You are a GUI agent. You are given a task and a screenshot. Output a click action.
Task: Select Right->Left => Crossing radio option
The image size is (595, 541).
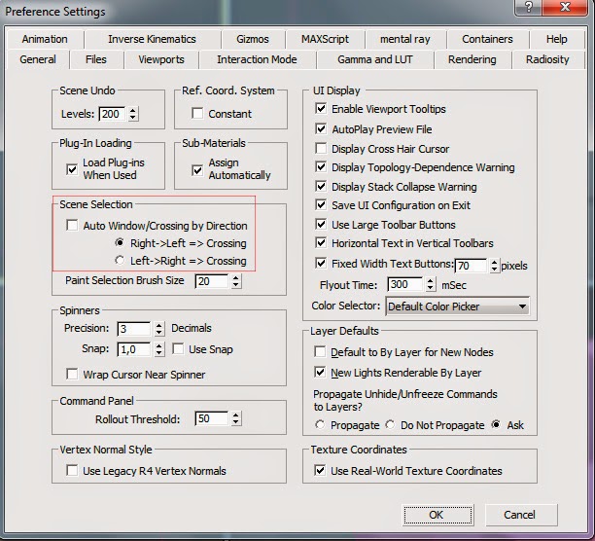pyautogui.click(x=120, y=242)
